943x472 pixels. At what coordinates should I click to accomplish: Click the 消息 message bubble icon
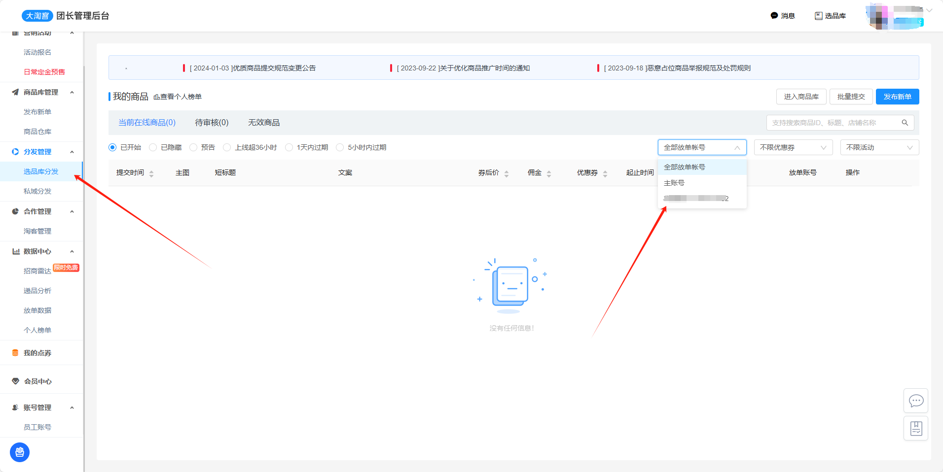point(774,16)
